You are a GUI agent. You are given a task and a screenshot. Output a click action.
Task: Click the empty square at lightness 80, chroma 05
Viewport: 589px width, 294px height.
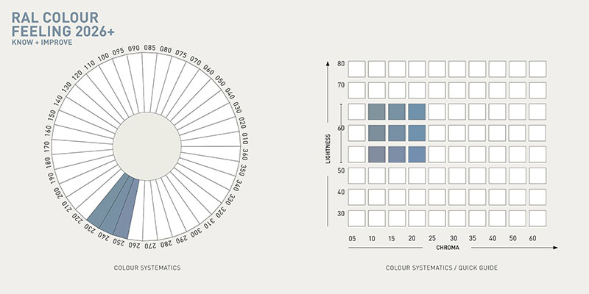(357, 69)
